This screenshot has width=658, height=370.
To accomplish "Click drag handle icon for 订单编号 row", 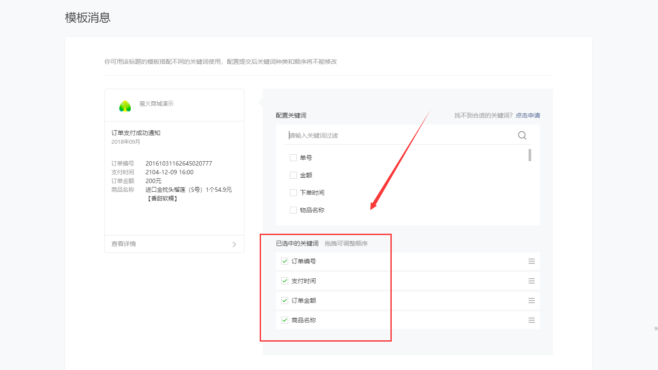I will pyautogui.click(x=532, y=261).
